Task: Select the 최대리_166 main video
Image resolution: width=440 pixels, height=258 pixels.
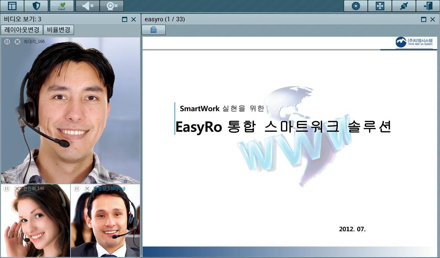Action: coord(70,110)
